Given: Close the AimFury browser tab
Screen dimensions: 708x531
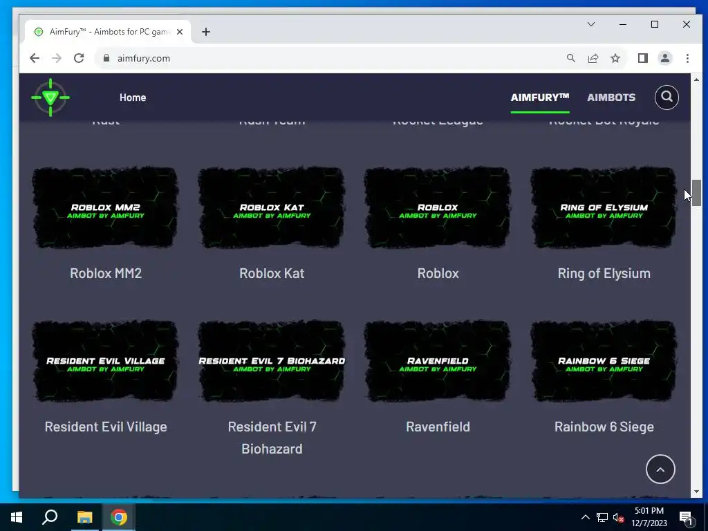Looking at the screenshot, I should 180,32.
